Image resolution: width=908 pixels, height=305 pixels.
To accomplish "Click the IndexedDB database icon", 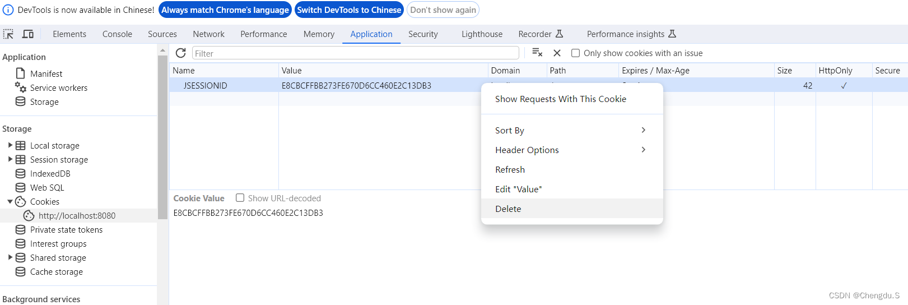I will click(x=21, y=173).
